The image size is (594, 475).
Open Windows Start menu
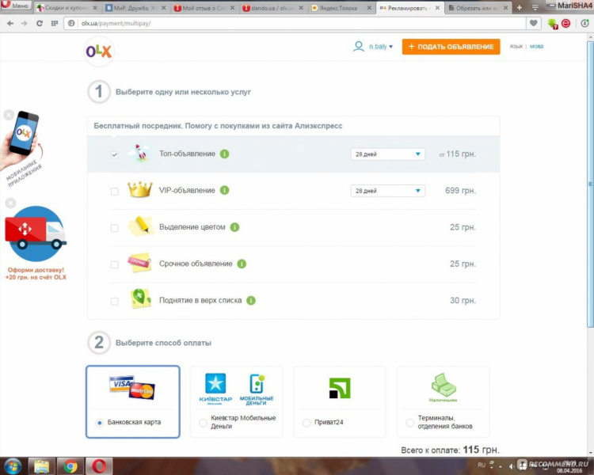tap(13, 466)
